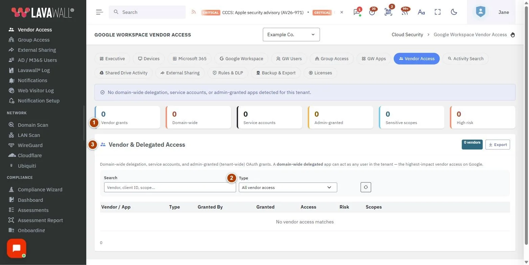This screenshot has height=265, width=529.
Task: Click the RSS icon beside the advisory ticker
Action: point(193,12)
